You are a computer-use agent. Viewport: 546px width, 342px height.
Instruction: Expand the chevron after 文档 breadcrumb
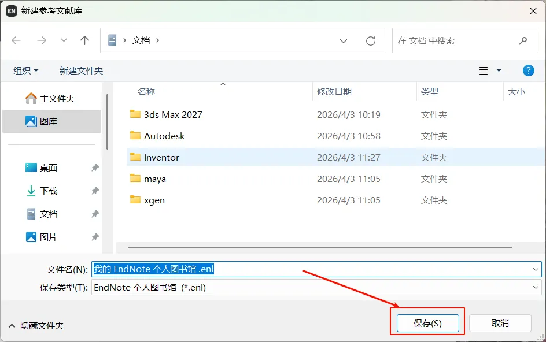click(x=158, y=40)
